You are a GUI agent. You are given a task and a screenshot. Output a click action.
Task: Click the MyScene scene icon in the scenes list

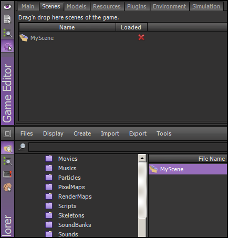click(x=24, y=38)
